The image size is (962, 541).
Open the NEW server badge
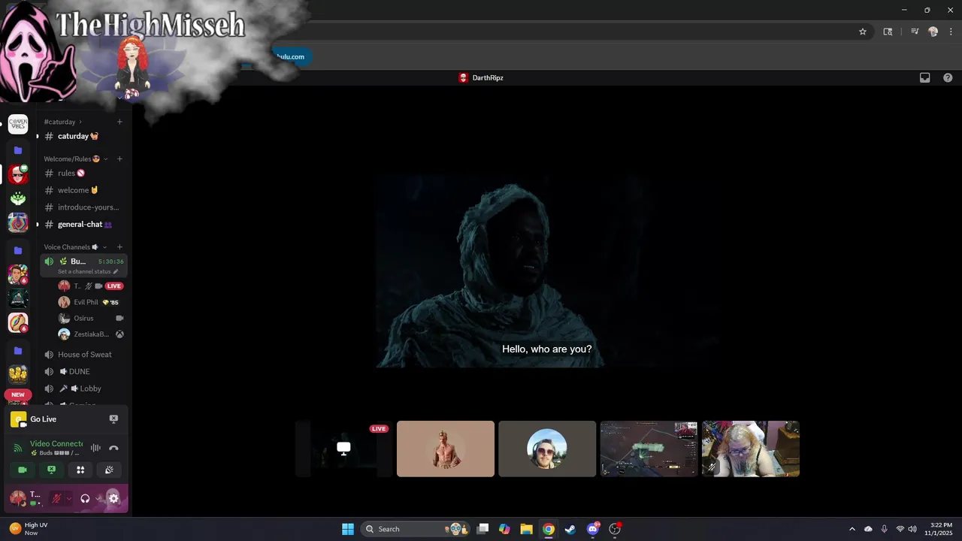point(18,394)
